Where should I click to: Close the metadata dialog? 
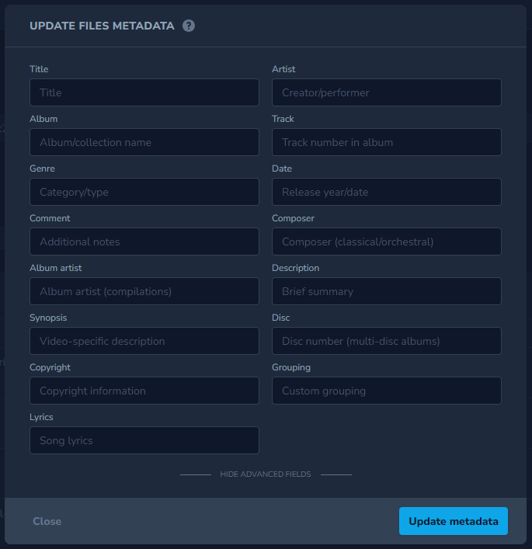(47, 521)
